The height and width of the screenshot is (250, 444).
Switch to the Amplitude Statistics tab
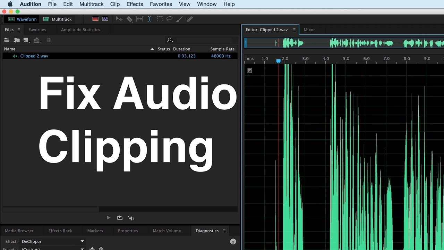coord(80,30)
